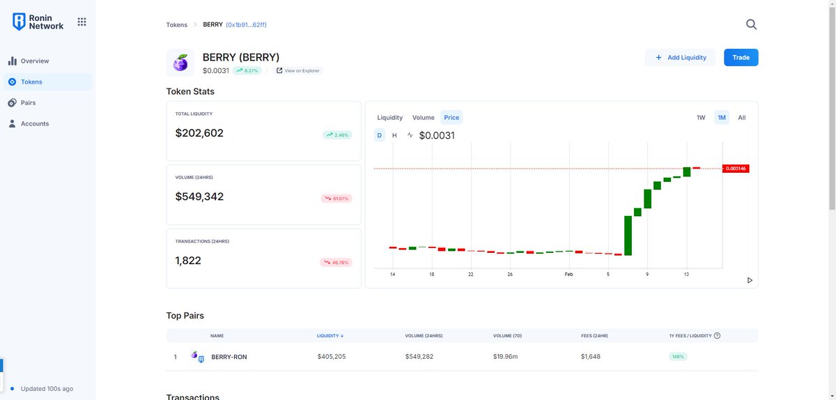Open Accounts in the sidebar
Screen dimensions: 836x400
click(x=47, y=123)
